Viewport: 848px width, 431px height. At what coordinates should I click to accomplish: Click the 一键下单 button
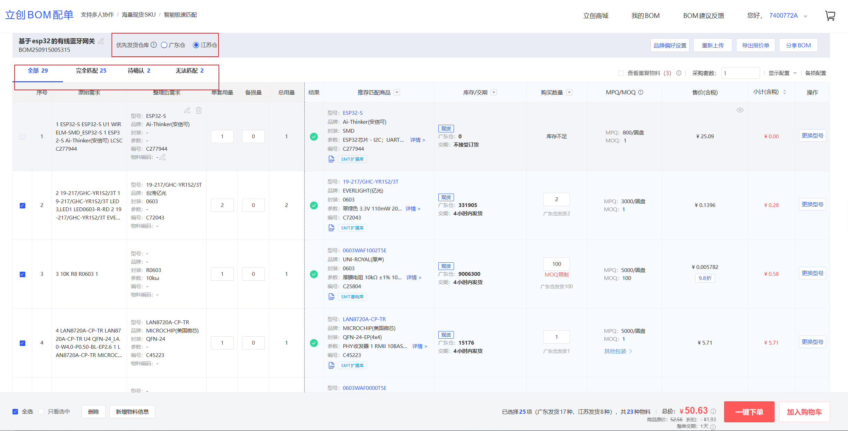tap(749, 412)
